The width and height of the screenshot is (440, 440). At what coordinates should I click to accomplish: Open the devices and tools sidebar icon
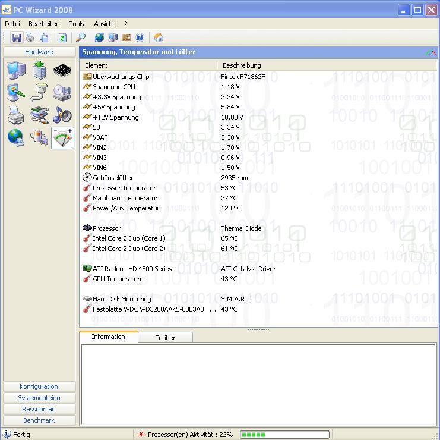tap(39, 115)
